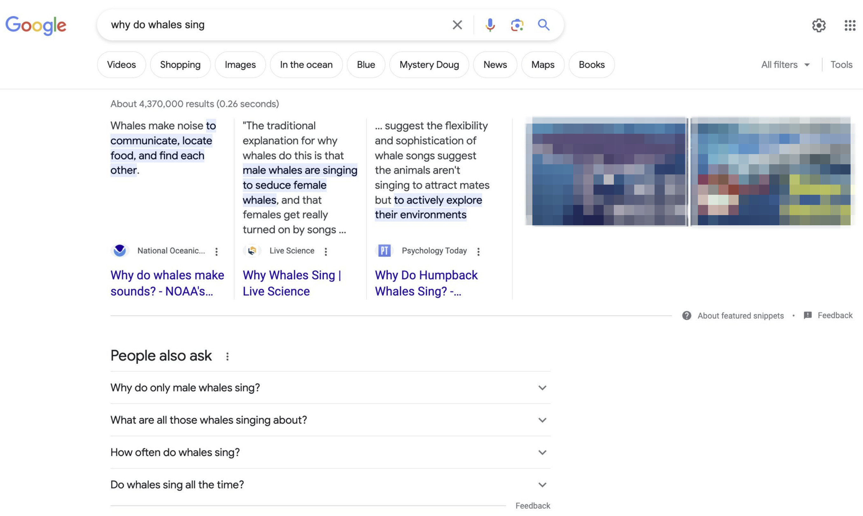
Task: Switch to the Images search tab
Action: click(x=240, y=65)
